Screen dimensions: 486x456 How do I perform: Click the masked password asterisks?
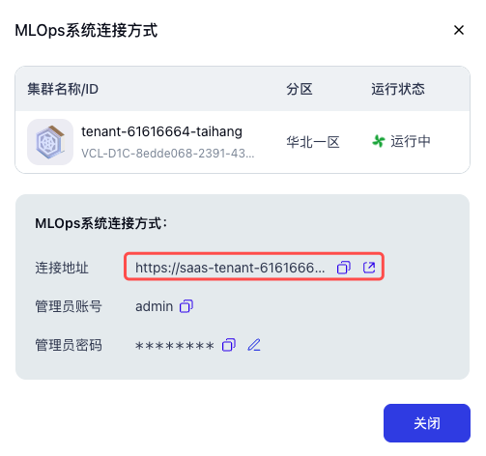click(x=175, y=346)
